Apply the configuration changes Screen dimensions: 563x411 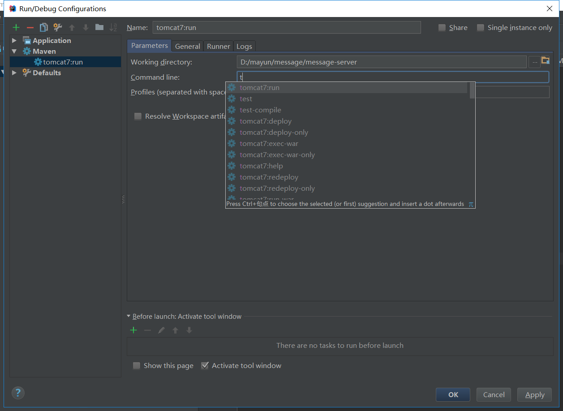coord(534,394)
